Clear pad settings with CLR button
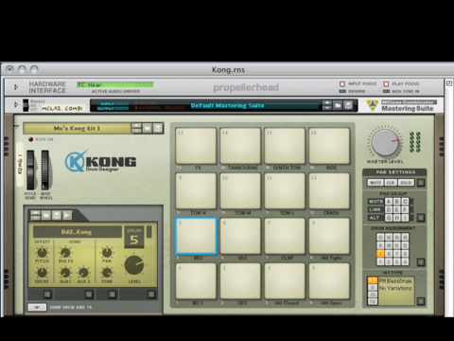Screen dimensions: 454x341 391,183
